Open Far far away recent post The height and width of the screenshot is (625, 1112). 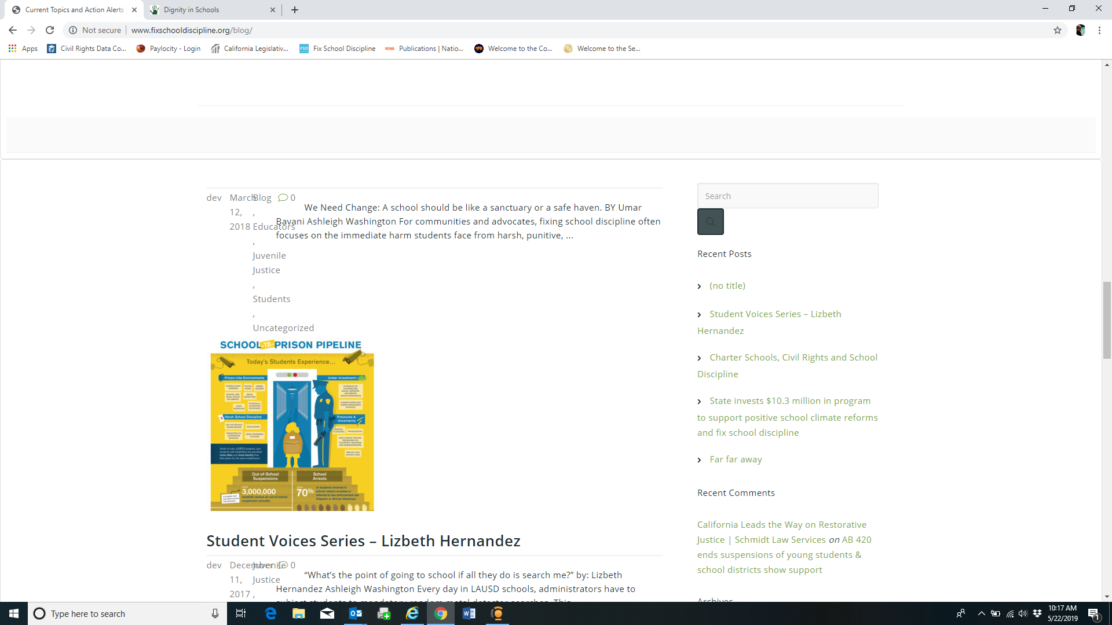pos(736,459)
